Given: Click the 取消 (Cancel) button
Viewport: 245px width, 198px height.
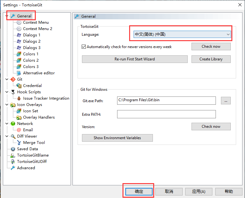Looking at the screenshot, I should tap(169, 191).
